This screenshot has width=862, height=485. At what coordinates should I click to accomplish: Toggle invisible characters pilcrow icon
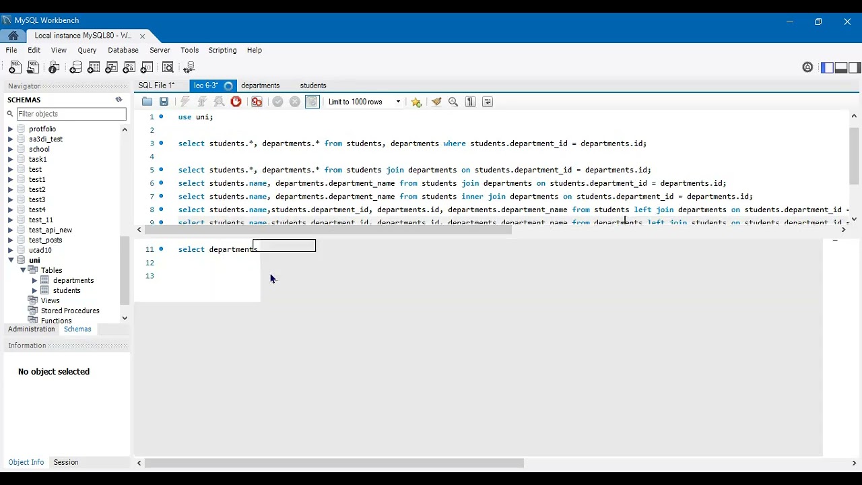pos(471,102)
